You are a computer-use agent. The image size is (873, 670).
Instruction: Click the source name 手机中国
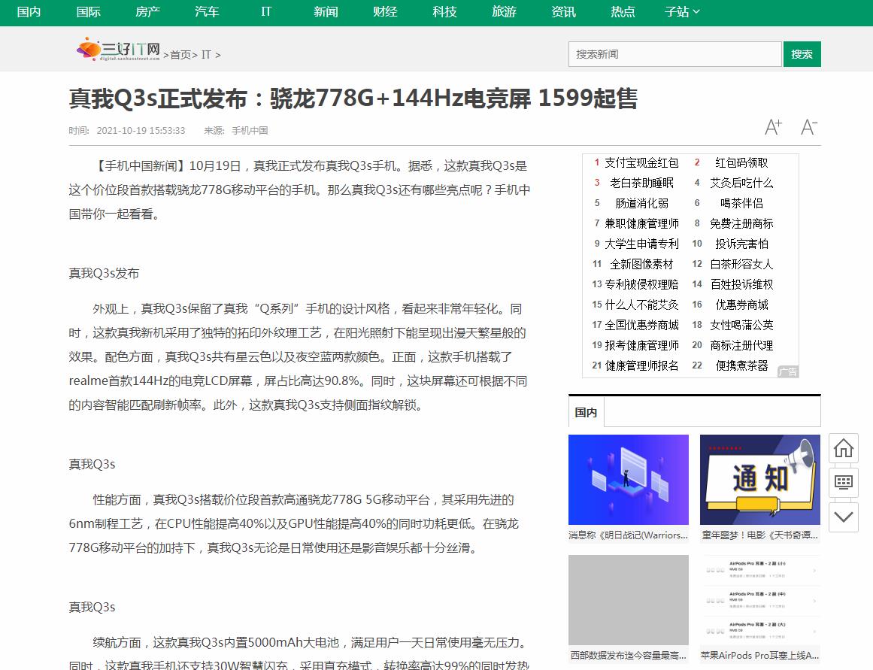250,130
